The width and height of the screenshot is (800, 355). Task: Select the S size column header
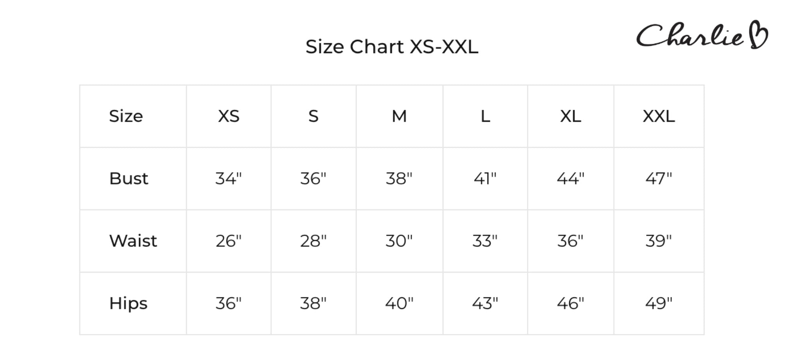(x=313, y=116)
